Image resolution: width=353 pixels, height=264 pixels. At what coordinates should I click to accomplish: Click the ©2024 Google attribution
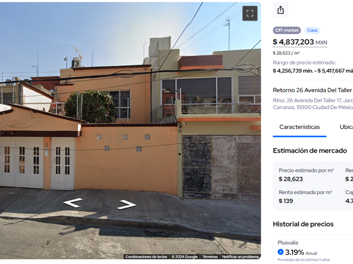(x=184, y=256)
